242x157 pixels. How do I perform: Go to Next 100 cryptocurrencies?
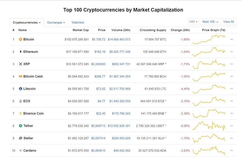[211, 22]
